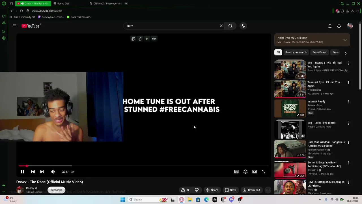Download the video
Image resolution: width=362 pixels, height=204 pixels.
click(251, 190)
